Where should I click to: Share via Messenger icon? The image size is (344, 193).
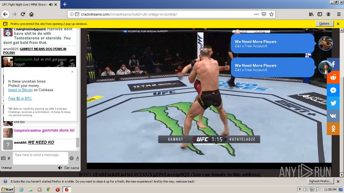(x=333, y=90)
